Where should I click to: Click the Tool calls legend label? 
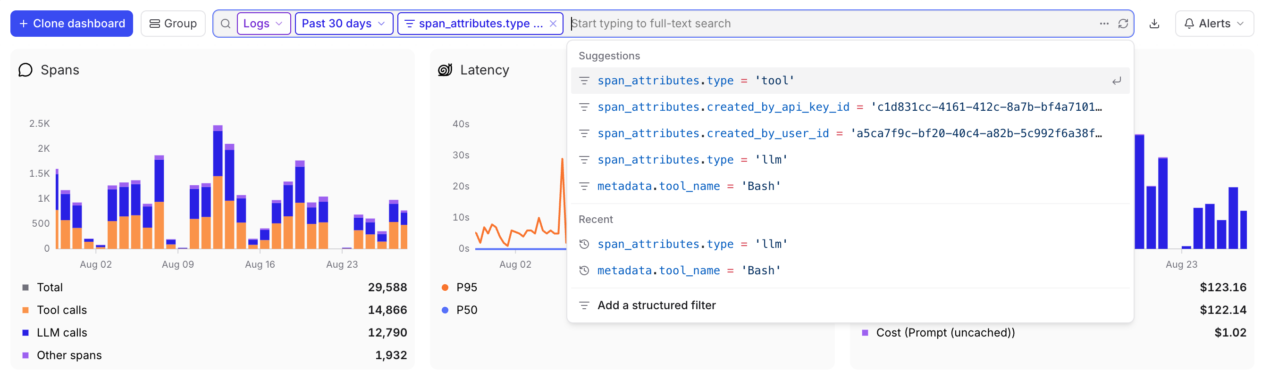(x=62, y=310)
